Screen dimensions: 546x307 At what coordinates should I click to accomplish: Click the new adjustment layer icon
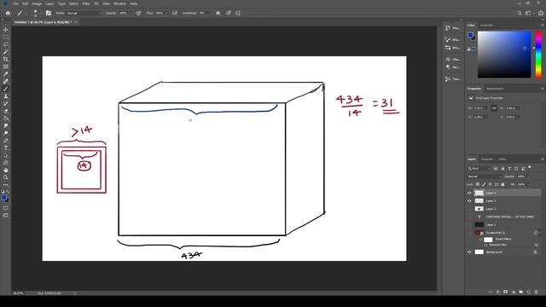click(x=514, y=292)
